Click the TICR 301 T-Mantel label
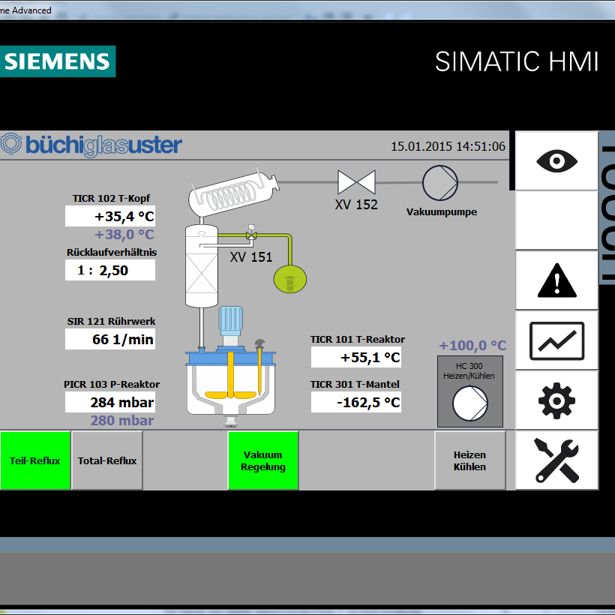The height and width of the screenshot is (615, 615). (x=355, y=384)
